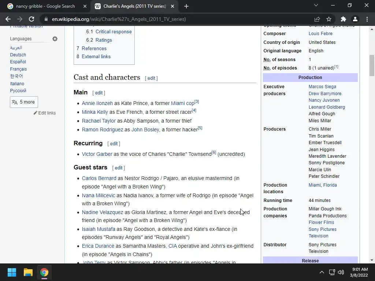Edit the Recurring subsection
This screenshot has height=281, width=375.
[114, 143]
